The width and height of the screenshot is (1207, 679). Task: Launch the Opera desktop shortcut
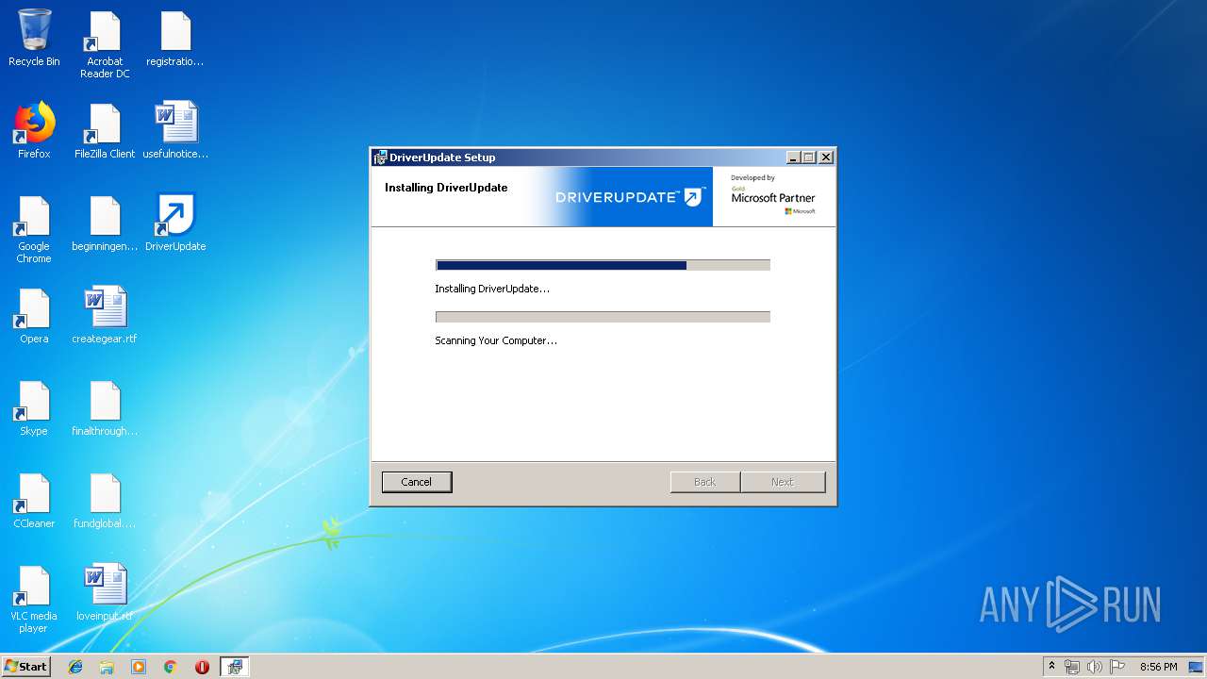point(34,315)
